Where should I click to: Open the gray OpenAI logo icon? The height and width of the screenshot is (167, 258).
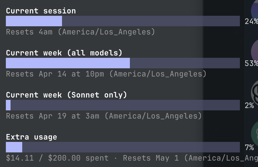click(254, 92)
